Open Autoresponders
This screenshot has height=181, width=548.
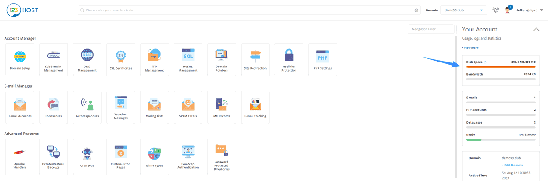click(87, 107)
